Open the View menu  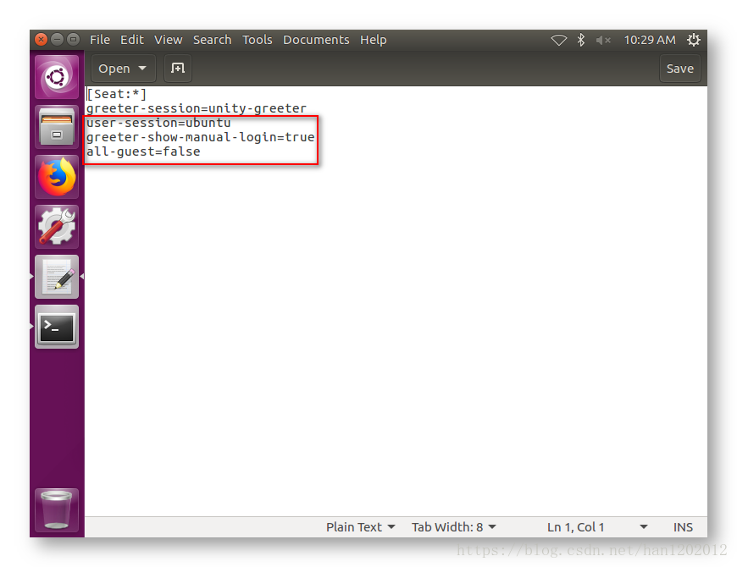coord(169,40)
